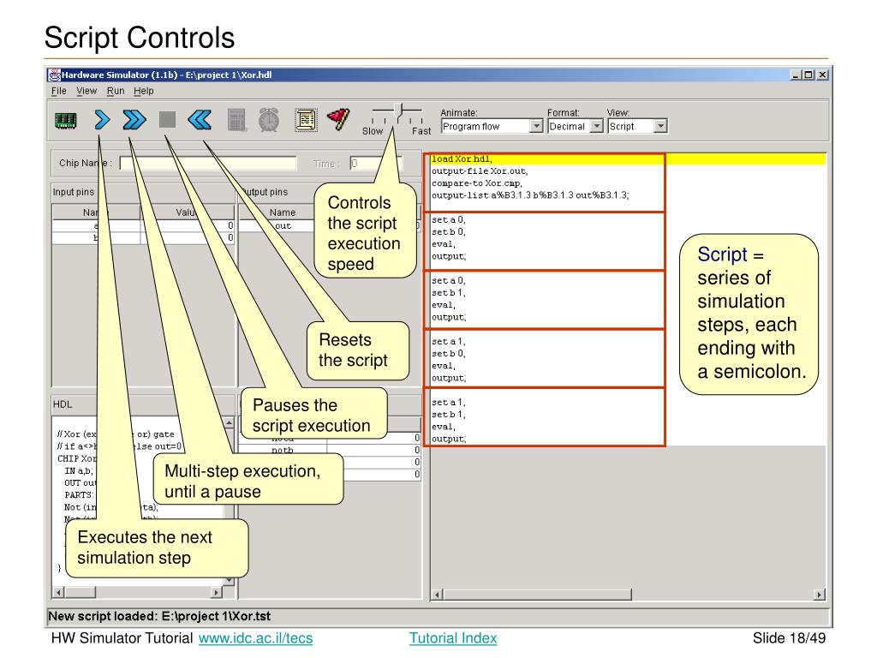Image resolution: width=877 pixels, height=658 pixels.
Task: Click the HDL pane scroll right arrow
Action: 216,592
